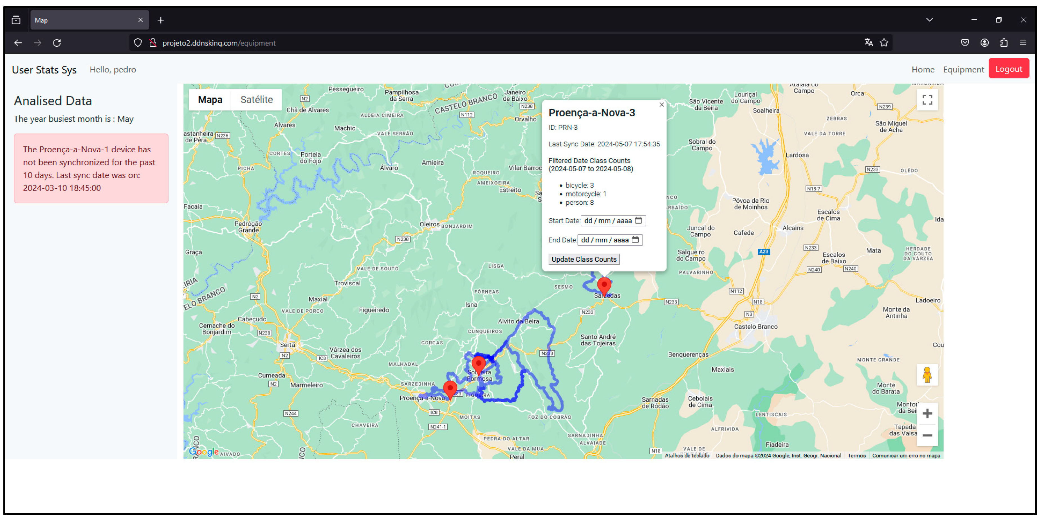Image resolution: width=1043 pixels, height=518 pixels.
Task: Open End Date calendar picker
Action: pos(635,240)
